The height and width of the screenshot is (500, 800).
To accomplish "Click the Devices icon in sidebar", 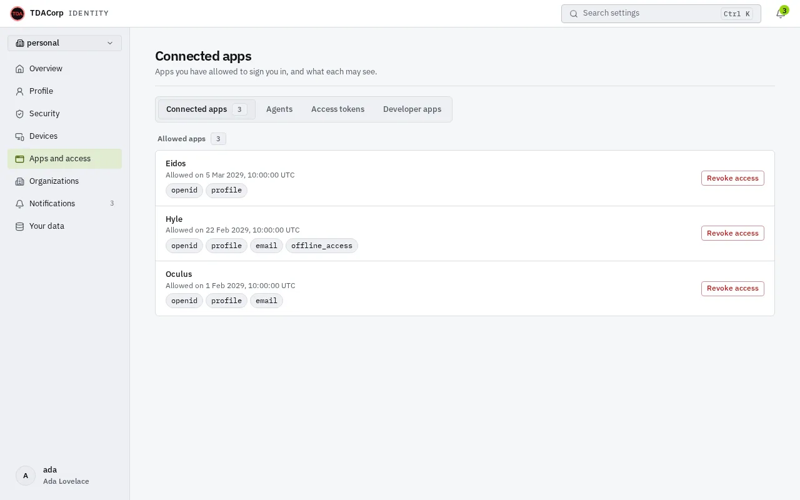I will tap(19, 136).
